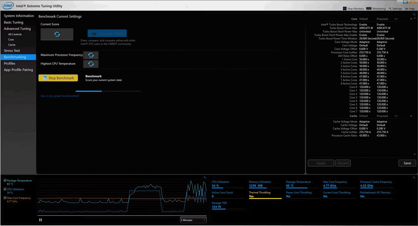Toggle the CPU Utilization graph checkbox
This screenshot has height=226, width=418.
(5, 189)
